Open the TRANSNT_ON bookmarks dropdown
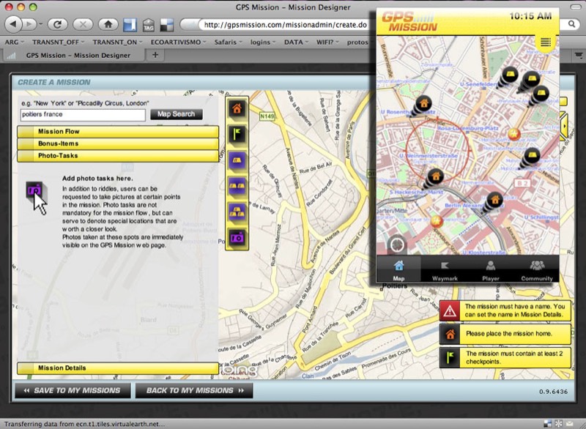586x429 pixels. [x=117, y=42]
